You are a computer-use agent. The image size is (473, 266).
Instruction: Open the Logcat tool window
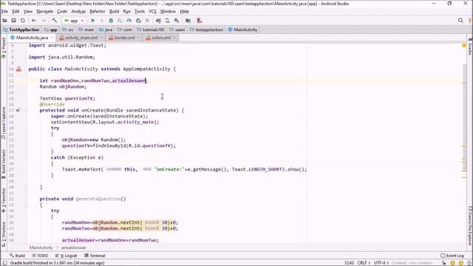click(x=66, y=256)
